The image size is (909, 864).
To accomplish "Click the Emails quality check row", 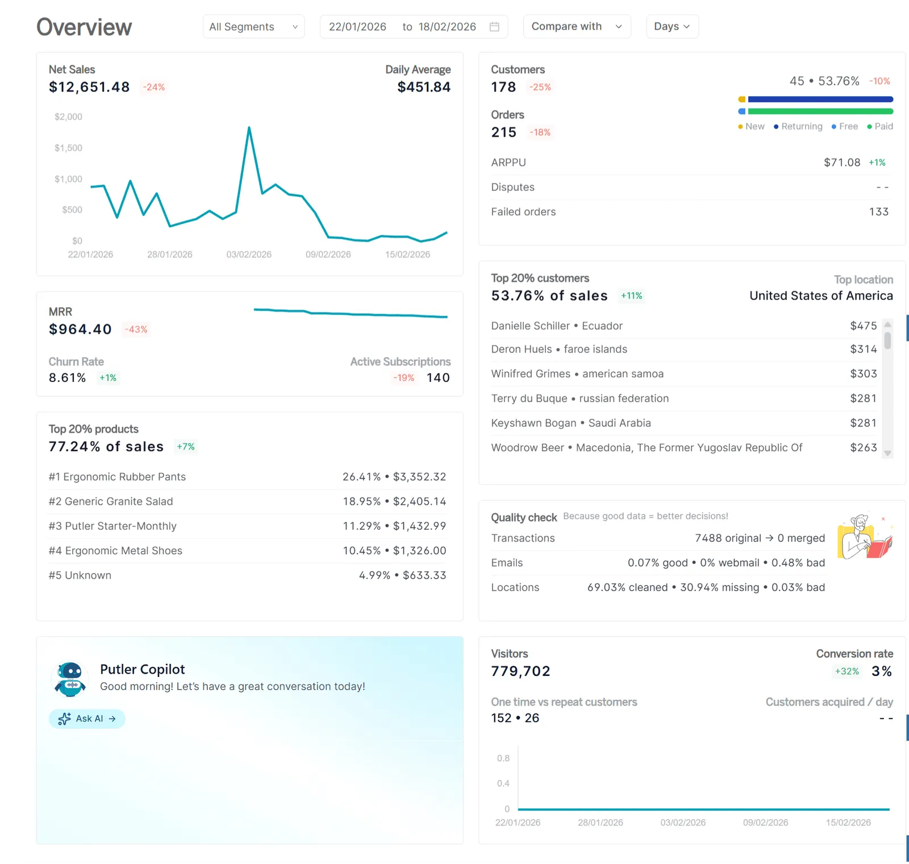I will (x=658, y=563).
